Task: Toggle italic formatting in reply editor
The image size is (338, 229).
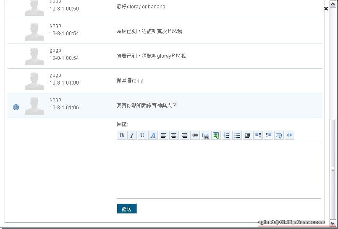Action: tap(132, 135)
